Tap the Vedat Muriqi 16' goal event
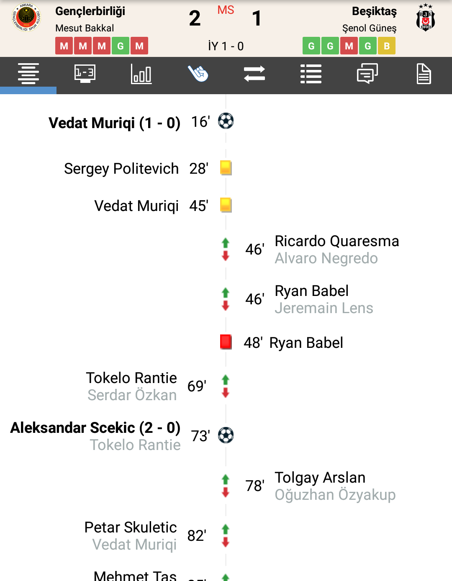The width and height of the screenshot is (452, 581). (x=141, y=122)
